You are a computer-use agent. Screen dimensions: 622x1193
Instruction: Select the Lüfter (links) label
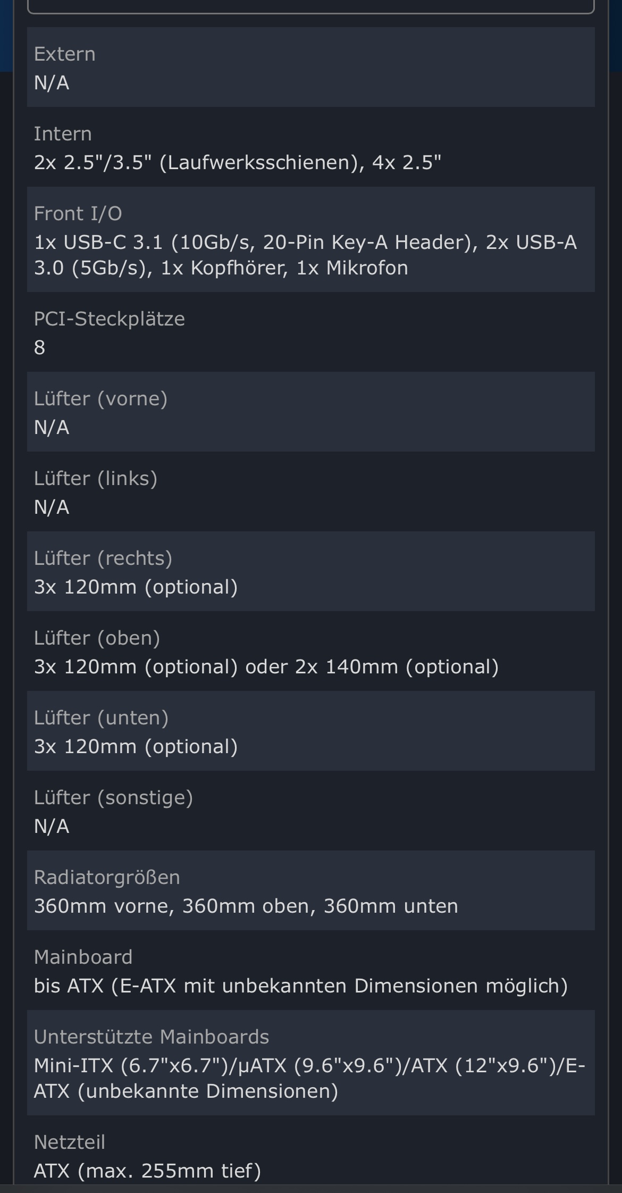(95, 479)
